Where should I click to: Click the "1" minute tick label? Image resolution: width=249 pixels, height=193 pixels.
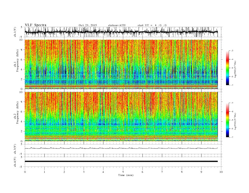(44, 172)
